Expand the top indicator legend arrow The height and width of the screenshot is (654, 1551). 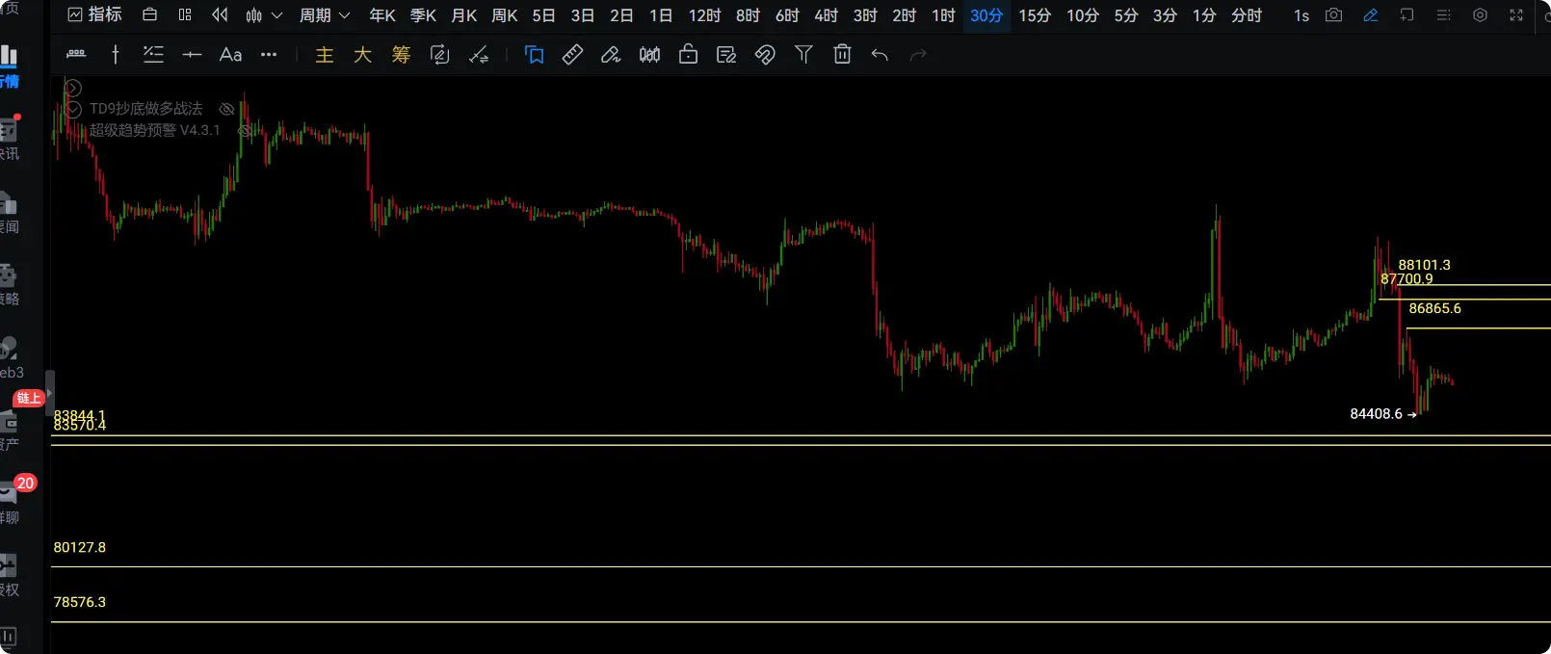73,89
